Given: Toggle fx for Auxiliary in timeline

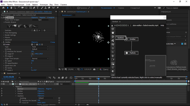Looking at the screenshot, I should click(2, 96).
